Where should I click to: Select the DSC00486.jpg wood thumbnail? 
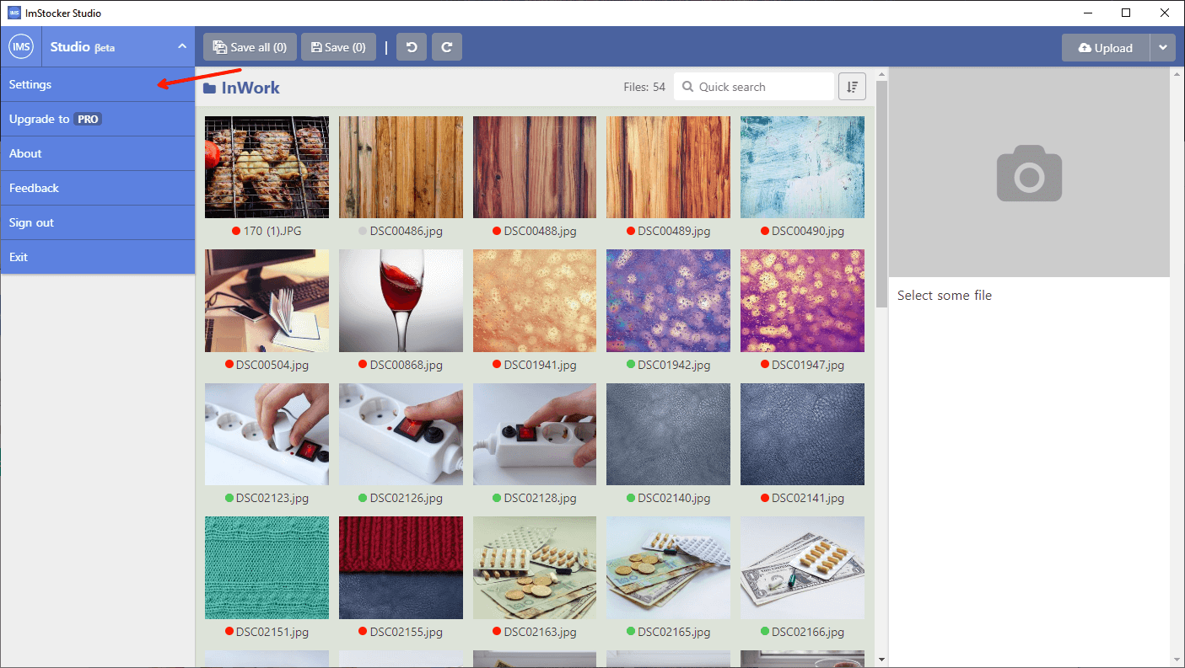(401, 168)
